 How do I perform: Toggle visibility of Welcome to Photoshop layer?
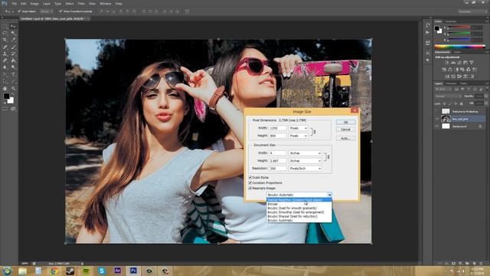437,111
